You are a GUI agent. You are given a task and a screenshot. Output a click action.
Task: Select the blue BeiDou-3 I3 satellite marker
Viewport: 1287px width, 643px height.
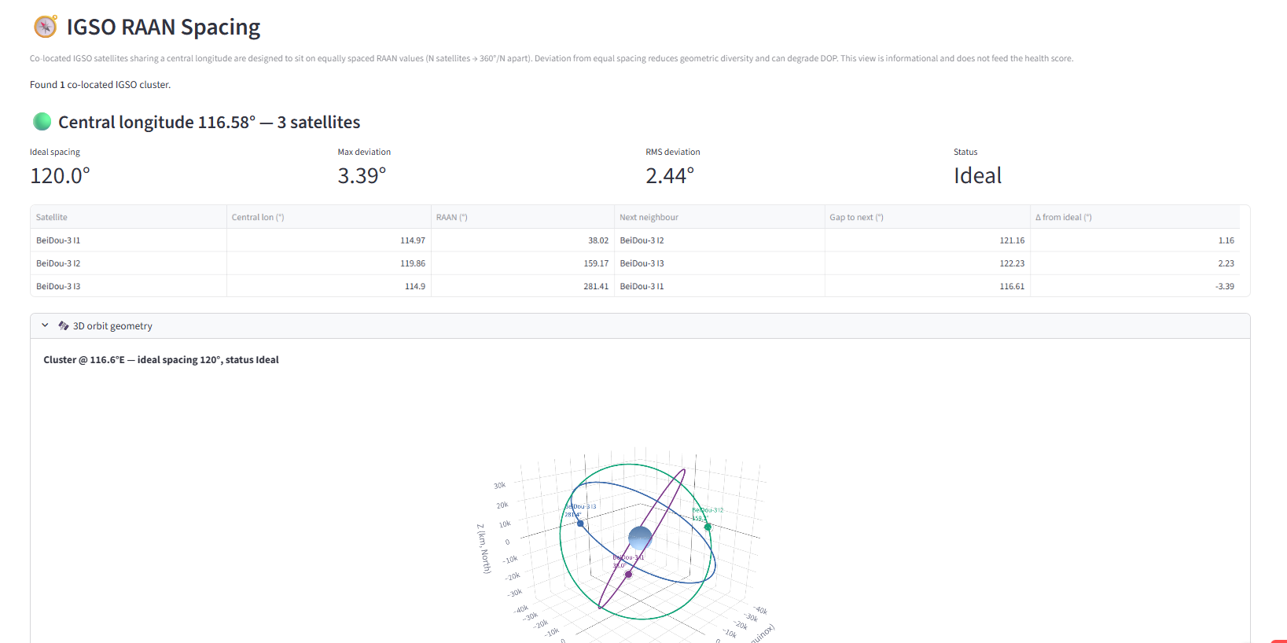[580, 524]
